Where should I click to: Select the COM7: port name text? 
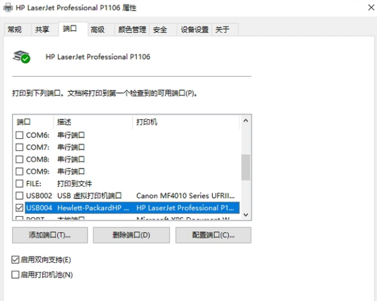37,147
